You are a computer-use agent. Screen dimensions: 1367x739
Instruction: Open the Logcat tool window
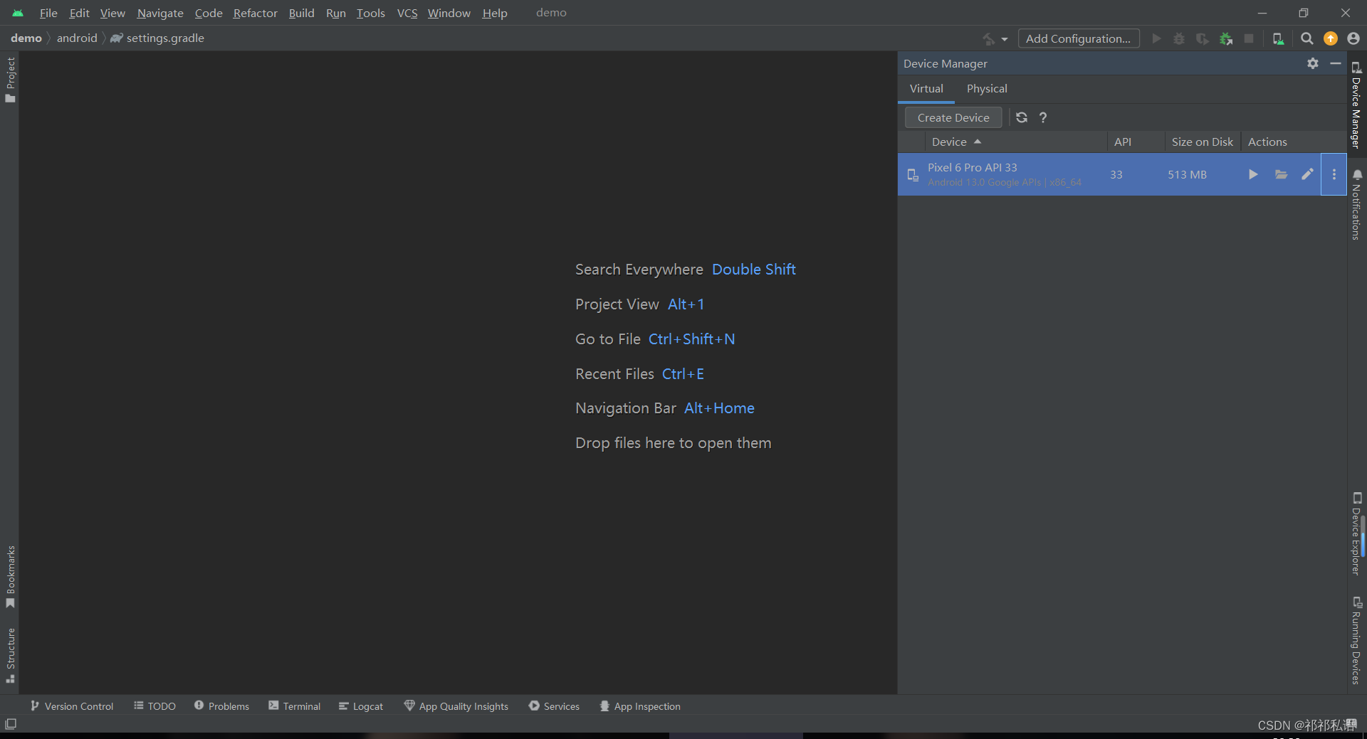click(360, 706)
